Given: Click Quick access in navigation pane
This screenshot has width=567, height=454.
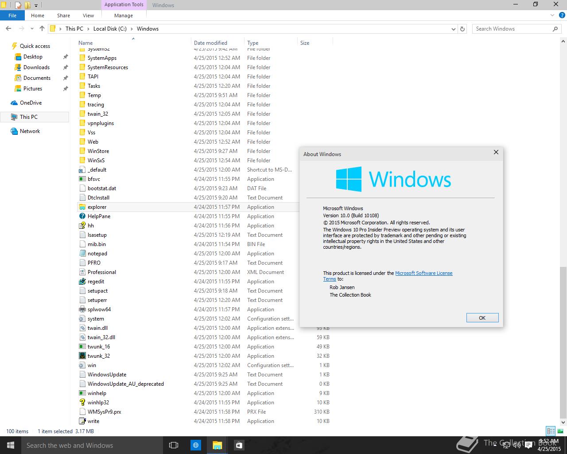Looking at the screenshot, I should coord(35,46).
